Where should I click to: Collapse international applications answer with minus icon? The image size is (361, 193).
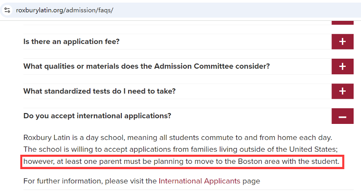tap(342, 116)
